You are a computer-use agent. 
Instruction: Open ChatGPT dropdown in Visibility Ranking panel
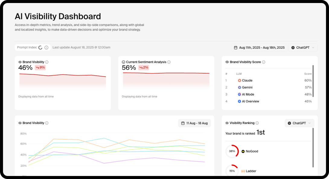[x=299, y=123]
